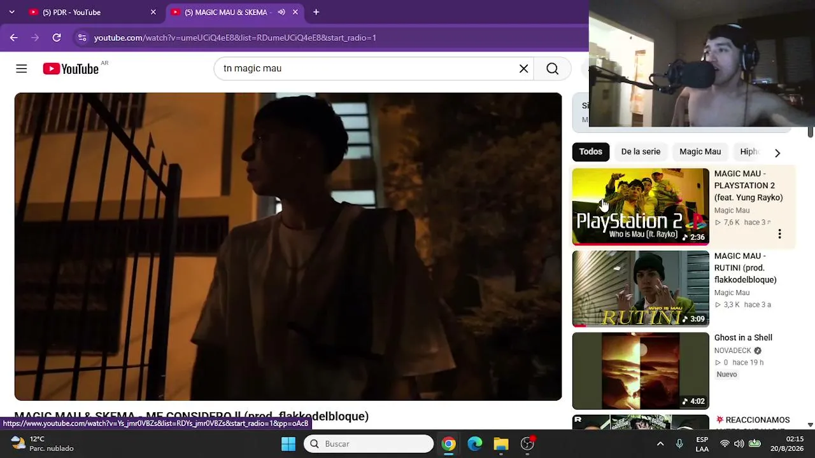815x458 pixels.
Task: Visit Magic Mau channel under PLAYSTATION 2
Action: (x=732, y=211)
